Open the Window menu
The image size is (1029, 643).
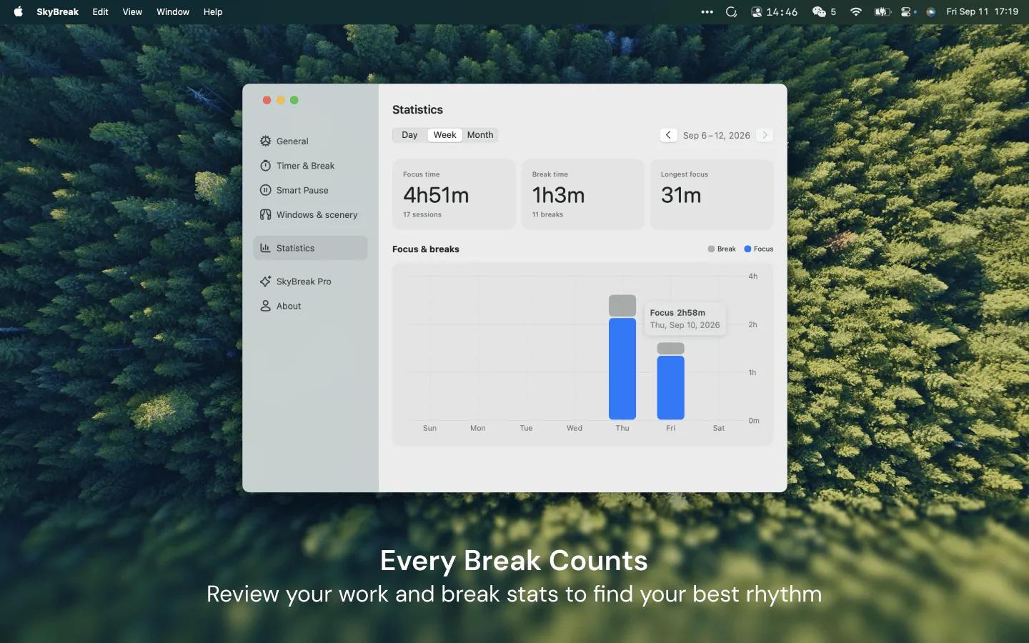click(x=173, y=11)
